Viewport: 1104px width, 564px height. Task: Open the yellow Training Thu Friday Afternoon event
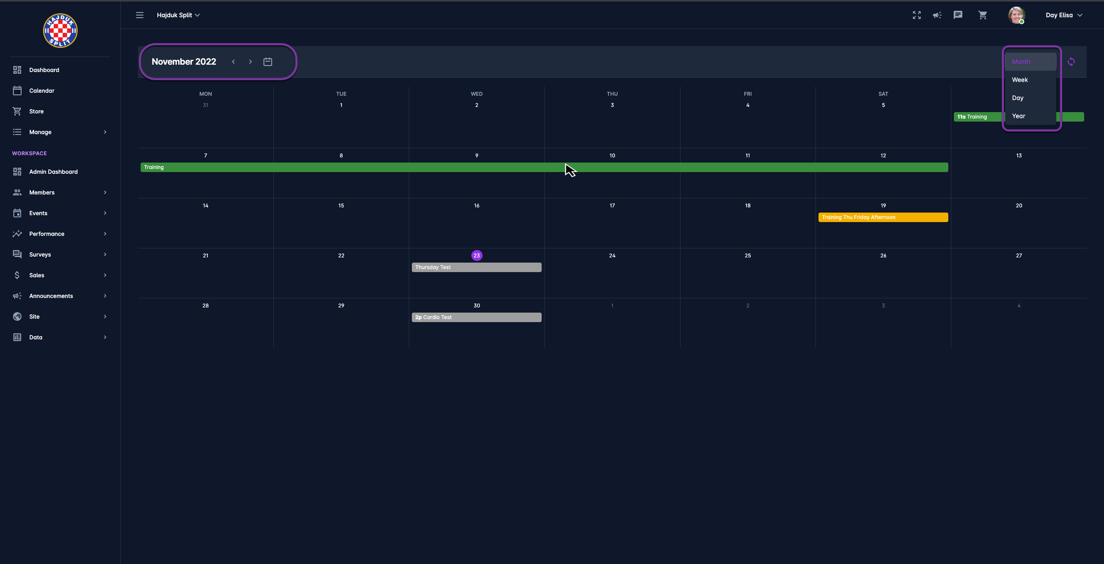(883, 217)
